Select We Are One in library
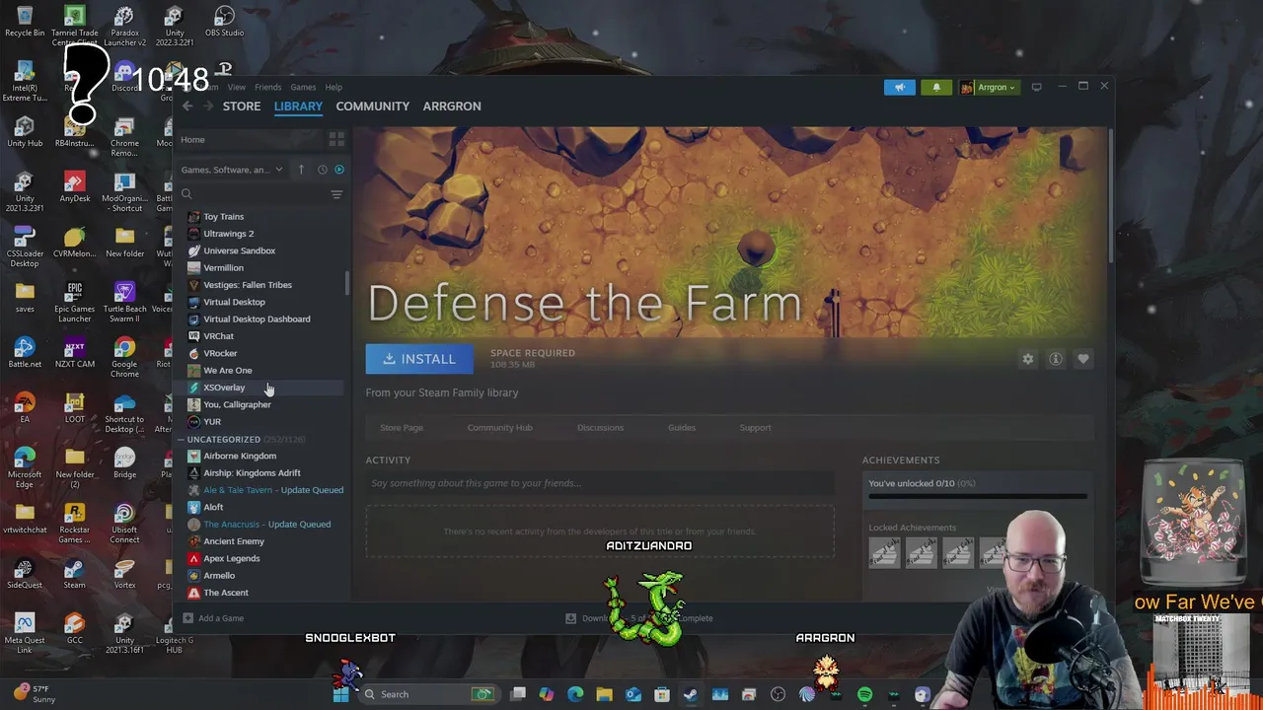Image resolution: width=1263 pixels, height=710 pixels. point(227,370)
